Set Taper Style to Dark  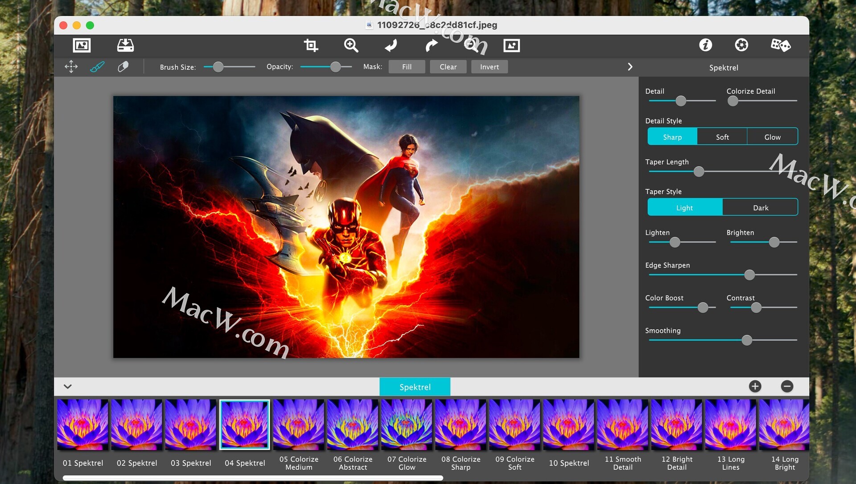click(760, 207)
